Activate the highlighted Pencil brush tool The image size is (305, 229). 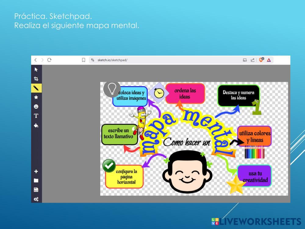coord(36,88)
